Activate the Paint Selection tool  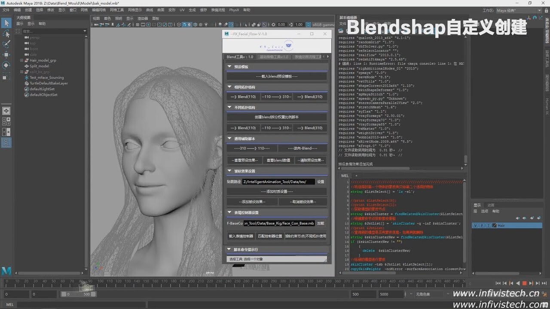[6, 44]
